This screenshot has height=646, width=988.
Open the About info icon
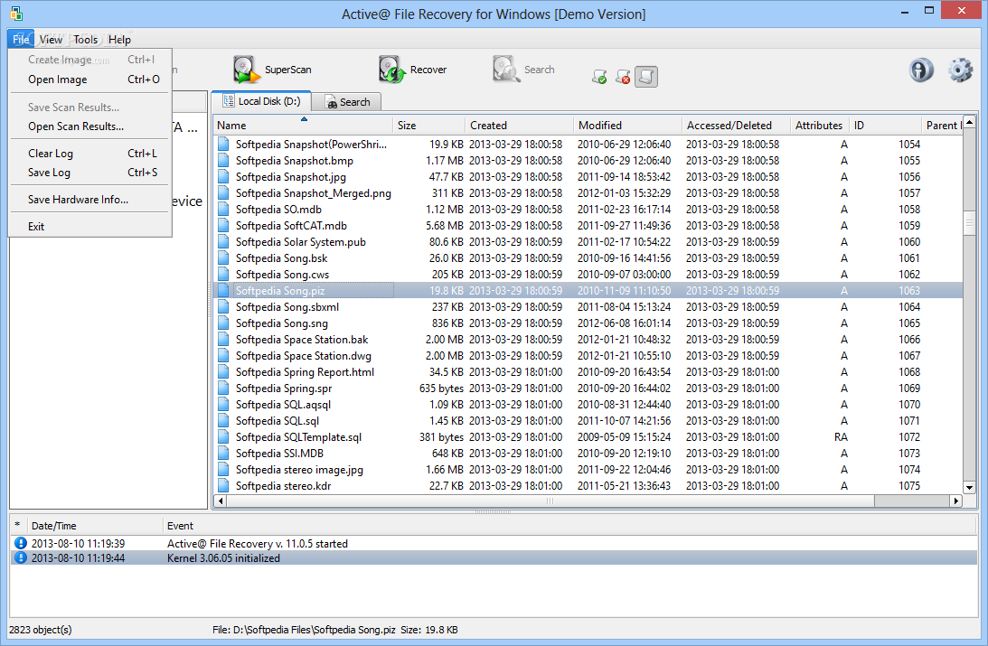[x=921, y=70]
